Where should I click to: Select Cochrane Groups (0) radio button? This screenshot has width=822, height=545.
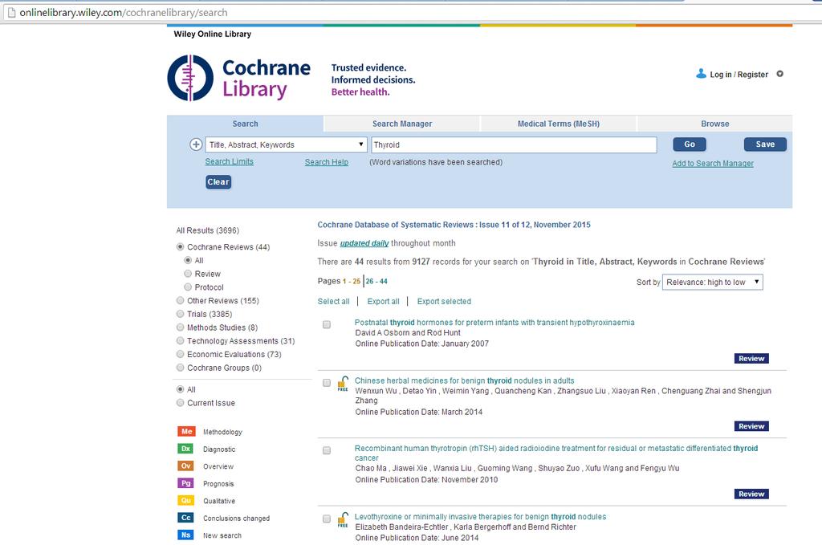[181, 368]
